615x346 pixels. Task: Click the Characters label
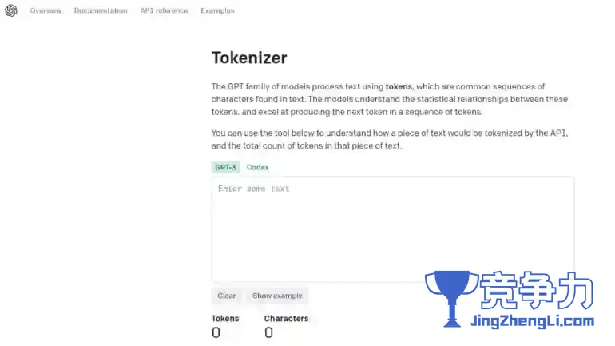tap(286, 319)
